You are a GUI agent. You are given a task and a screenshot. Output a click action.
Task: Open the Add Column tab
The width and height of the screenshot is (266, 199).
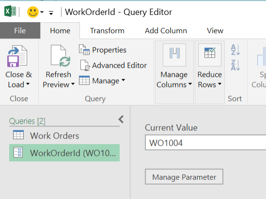point(166,31)
